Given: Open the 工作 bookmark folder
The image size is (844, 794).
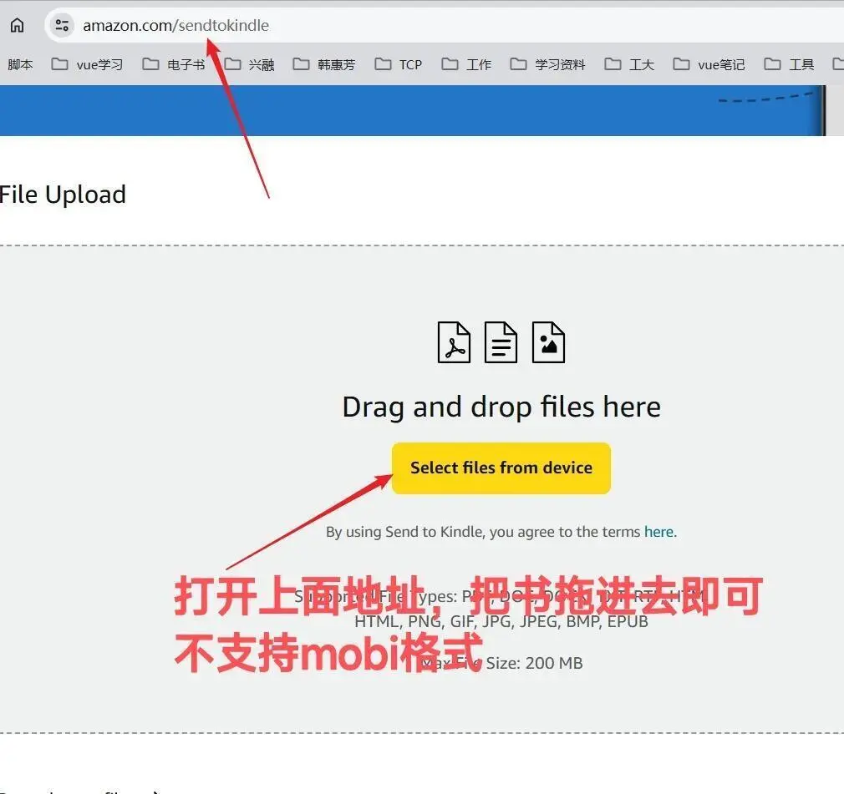Looking at the screenshot, I should [466, 64].
